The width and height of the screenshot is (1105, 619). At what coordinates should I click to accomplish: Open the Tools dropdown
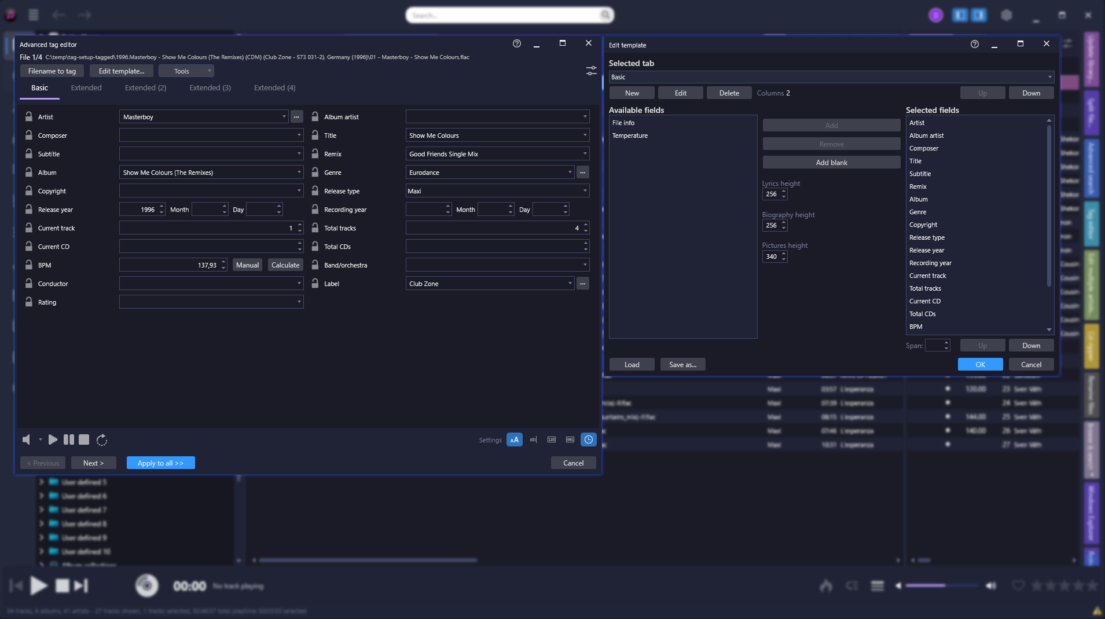186,71
